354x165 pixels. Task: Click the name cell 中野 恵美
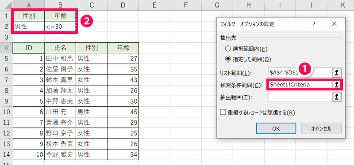coord(60,101)
